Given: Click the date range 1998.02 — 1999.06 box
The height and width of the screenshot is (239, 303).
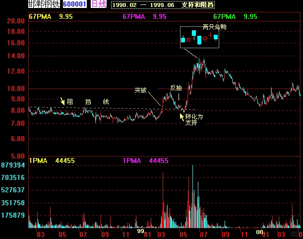Looking at the screenshot, I should pos(163,5).
